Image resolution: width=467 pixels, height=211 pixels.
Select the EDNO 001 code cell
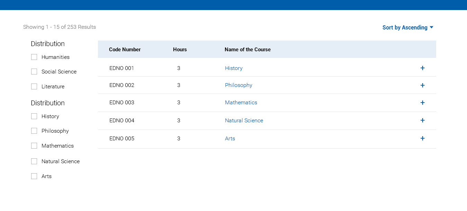click(x=122, y=68)
